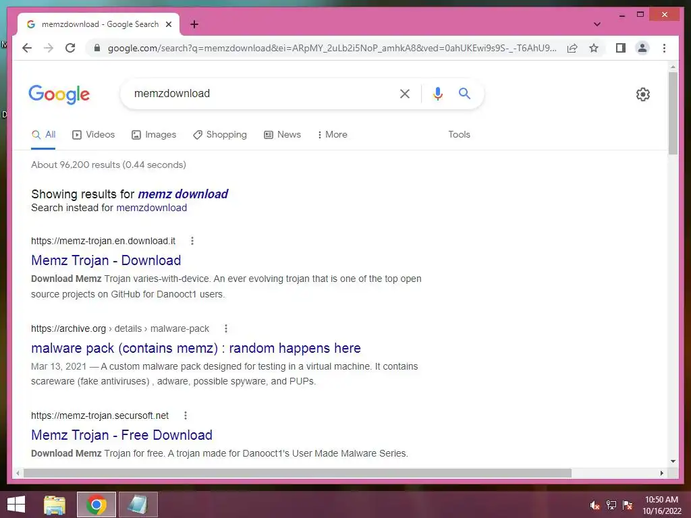Open Chrome three-dot menu
691x518 pixels.
point(664,48)
